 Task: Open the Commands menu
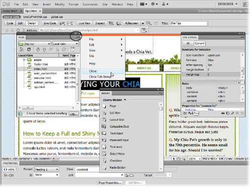(90, 5)
